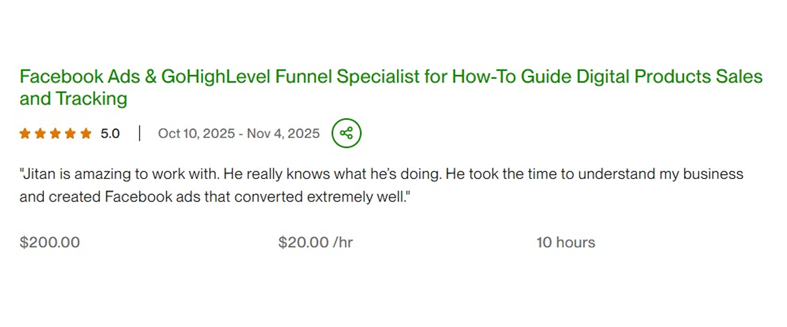Click the second orange rating star
787x327 pixels.
tap(40, 133)
